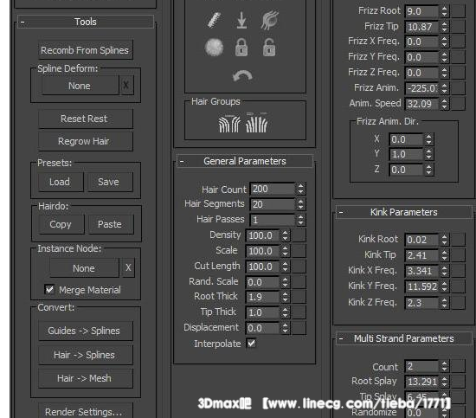This screenshot has height=418, width=476.
Task: Click the Frizz Anim. Dir. X field
Action: [x=406, y=139]
